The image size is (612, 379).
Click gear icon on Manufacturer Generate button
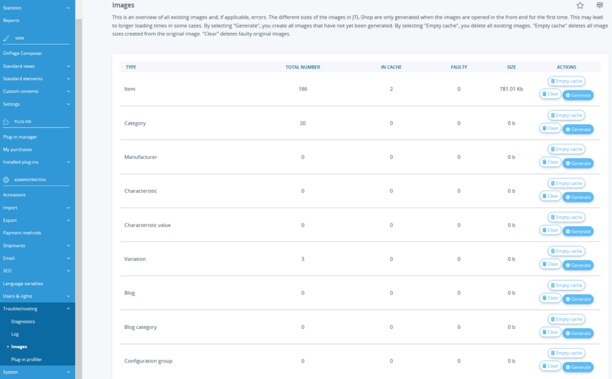pos(568,163)
